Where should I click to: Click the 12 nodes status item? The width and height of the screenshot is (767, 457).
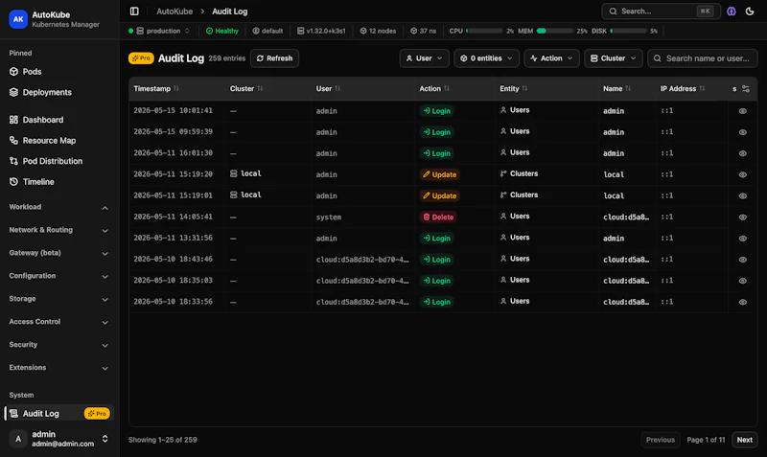click(378, 31)
